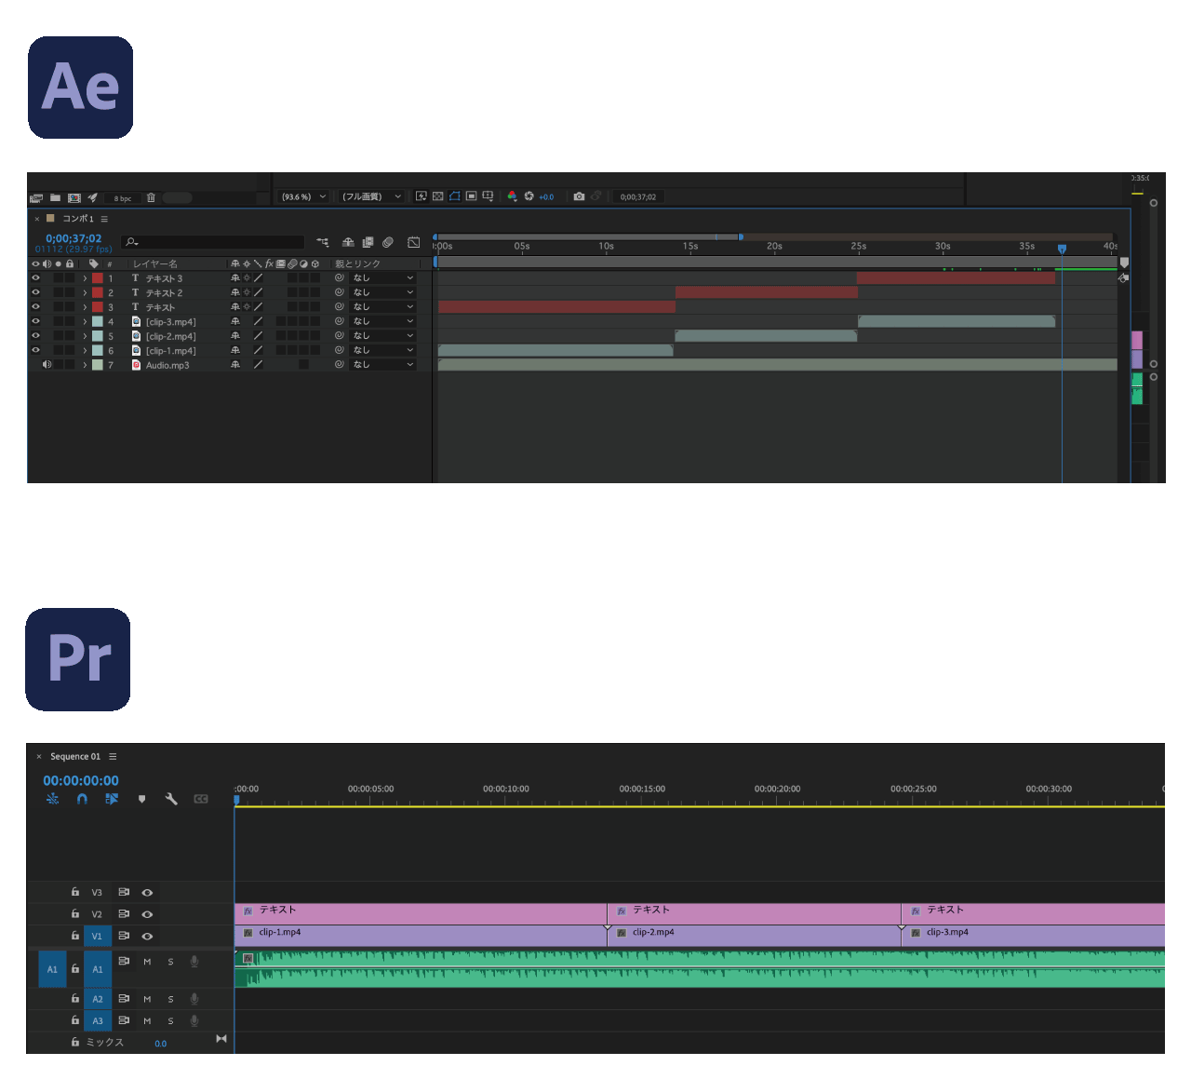Click the V1 track target button
The width and height of the screenshot is (1191, 1080).
point(97,936)
